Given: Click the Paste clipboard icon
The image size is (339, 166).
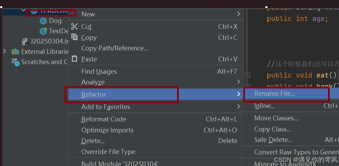Looking at the screenshot, I should [x=74, y=59].
